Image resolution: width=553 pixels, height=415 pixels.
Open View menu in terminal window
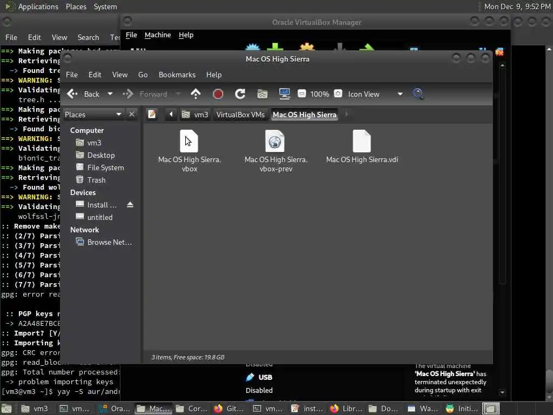click(59, 37)
